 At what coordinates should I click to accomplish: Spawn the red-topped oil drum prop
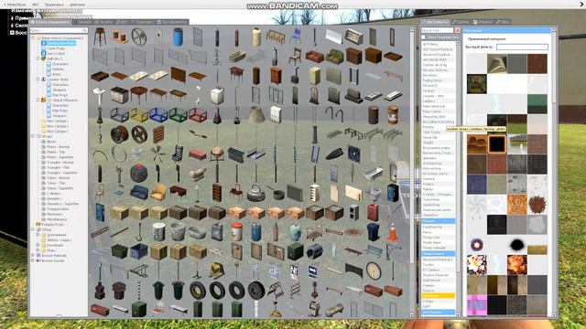[236, 232]
